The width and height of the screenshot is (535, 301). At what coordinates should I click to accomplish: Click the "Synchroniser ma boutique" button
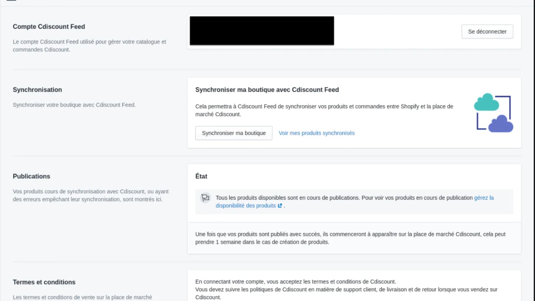[x=233, y=133]
